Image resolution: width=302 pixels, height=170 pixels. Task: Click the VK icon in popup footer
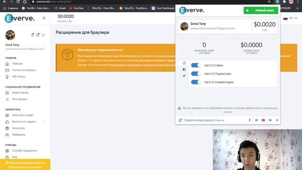point(270,120)
